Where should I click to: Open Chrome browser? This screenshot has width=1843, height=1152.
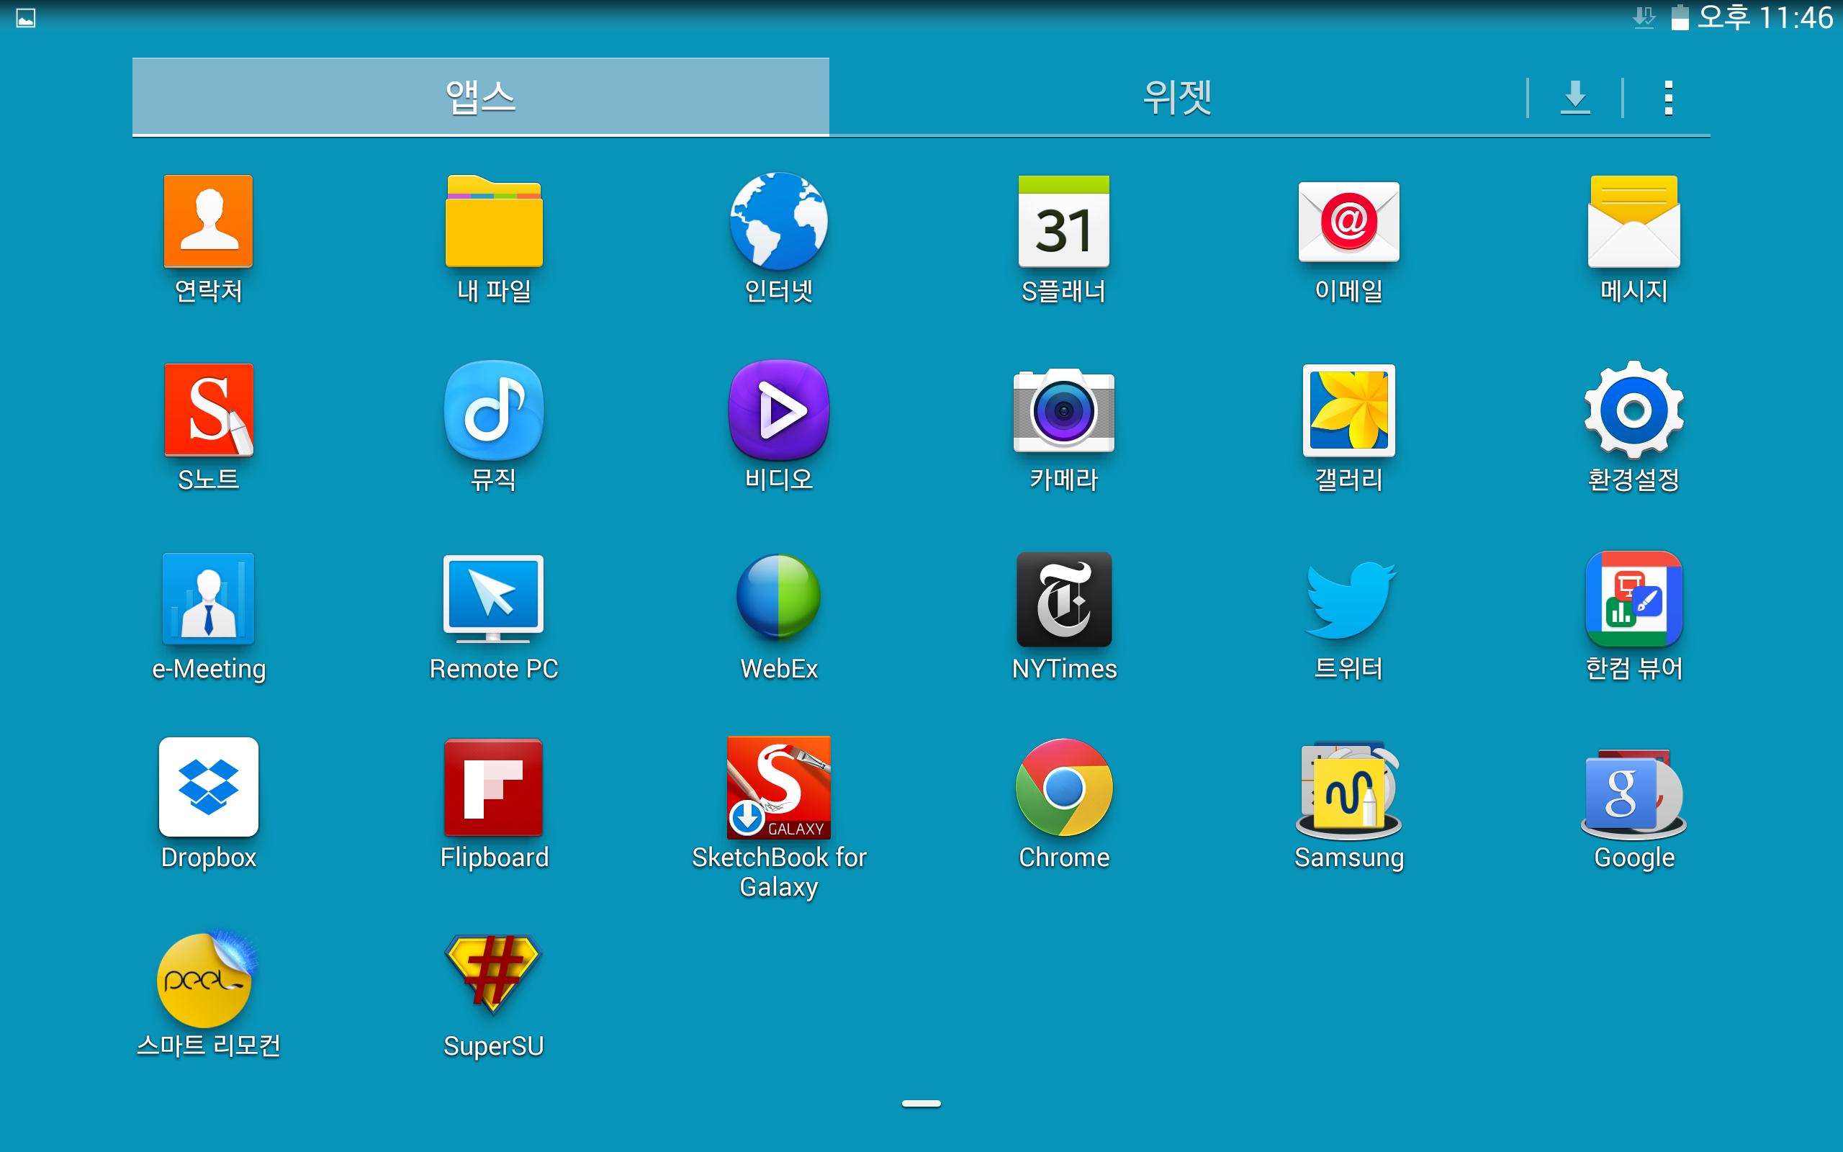pyautogui.click(x=1064, y=787)
